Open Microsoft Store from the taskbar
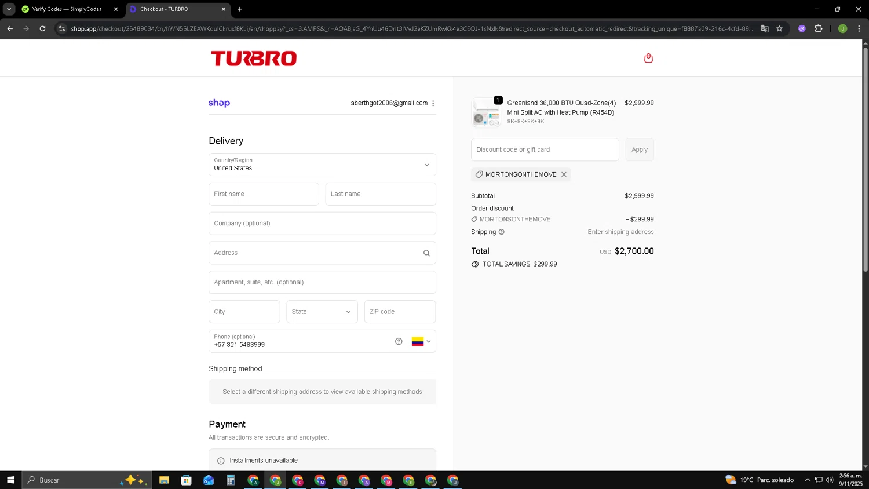 (186, 480)
